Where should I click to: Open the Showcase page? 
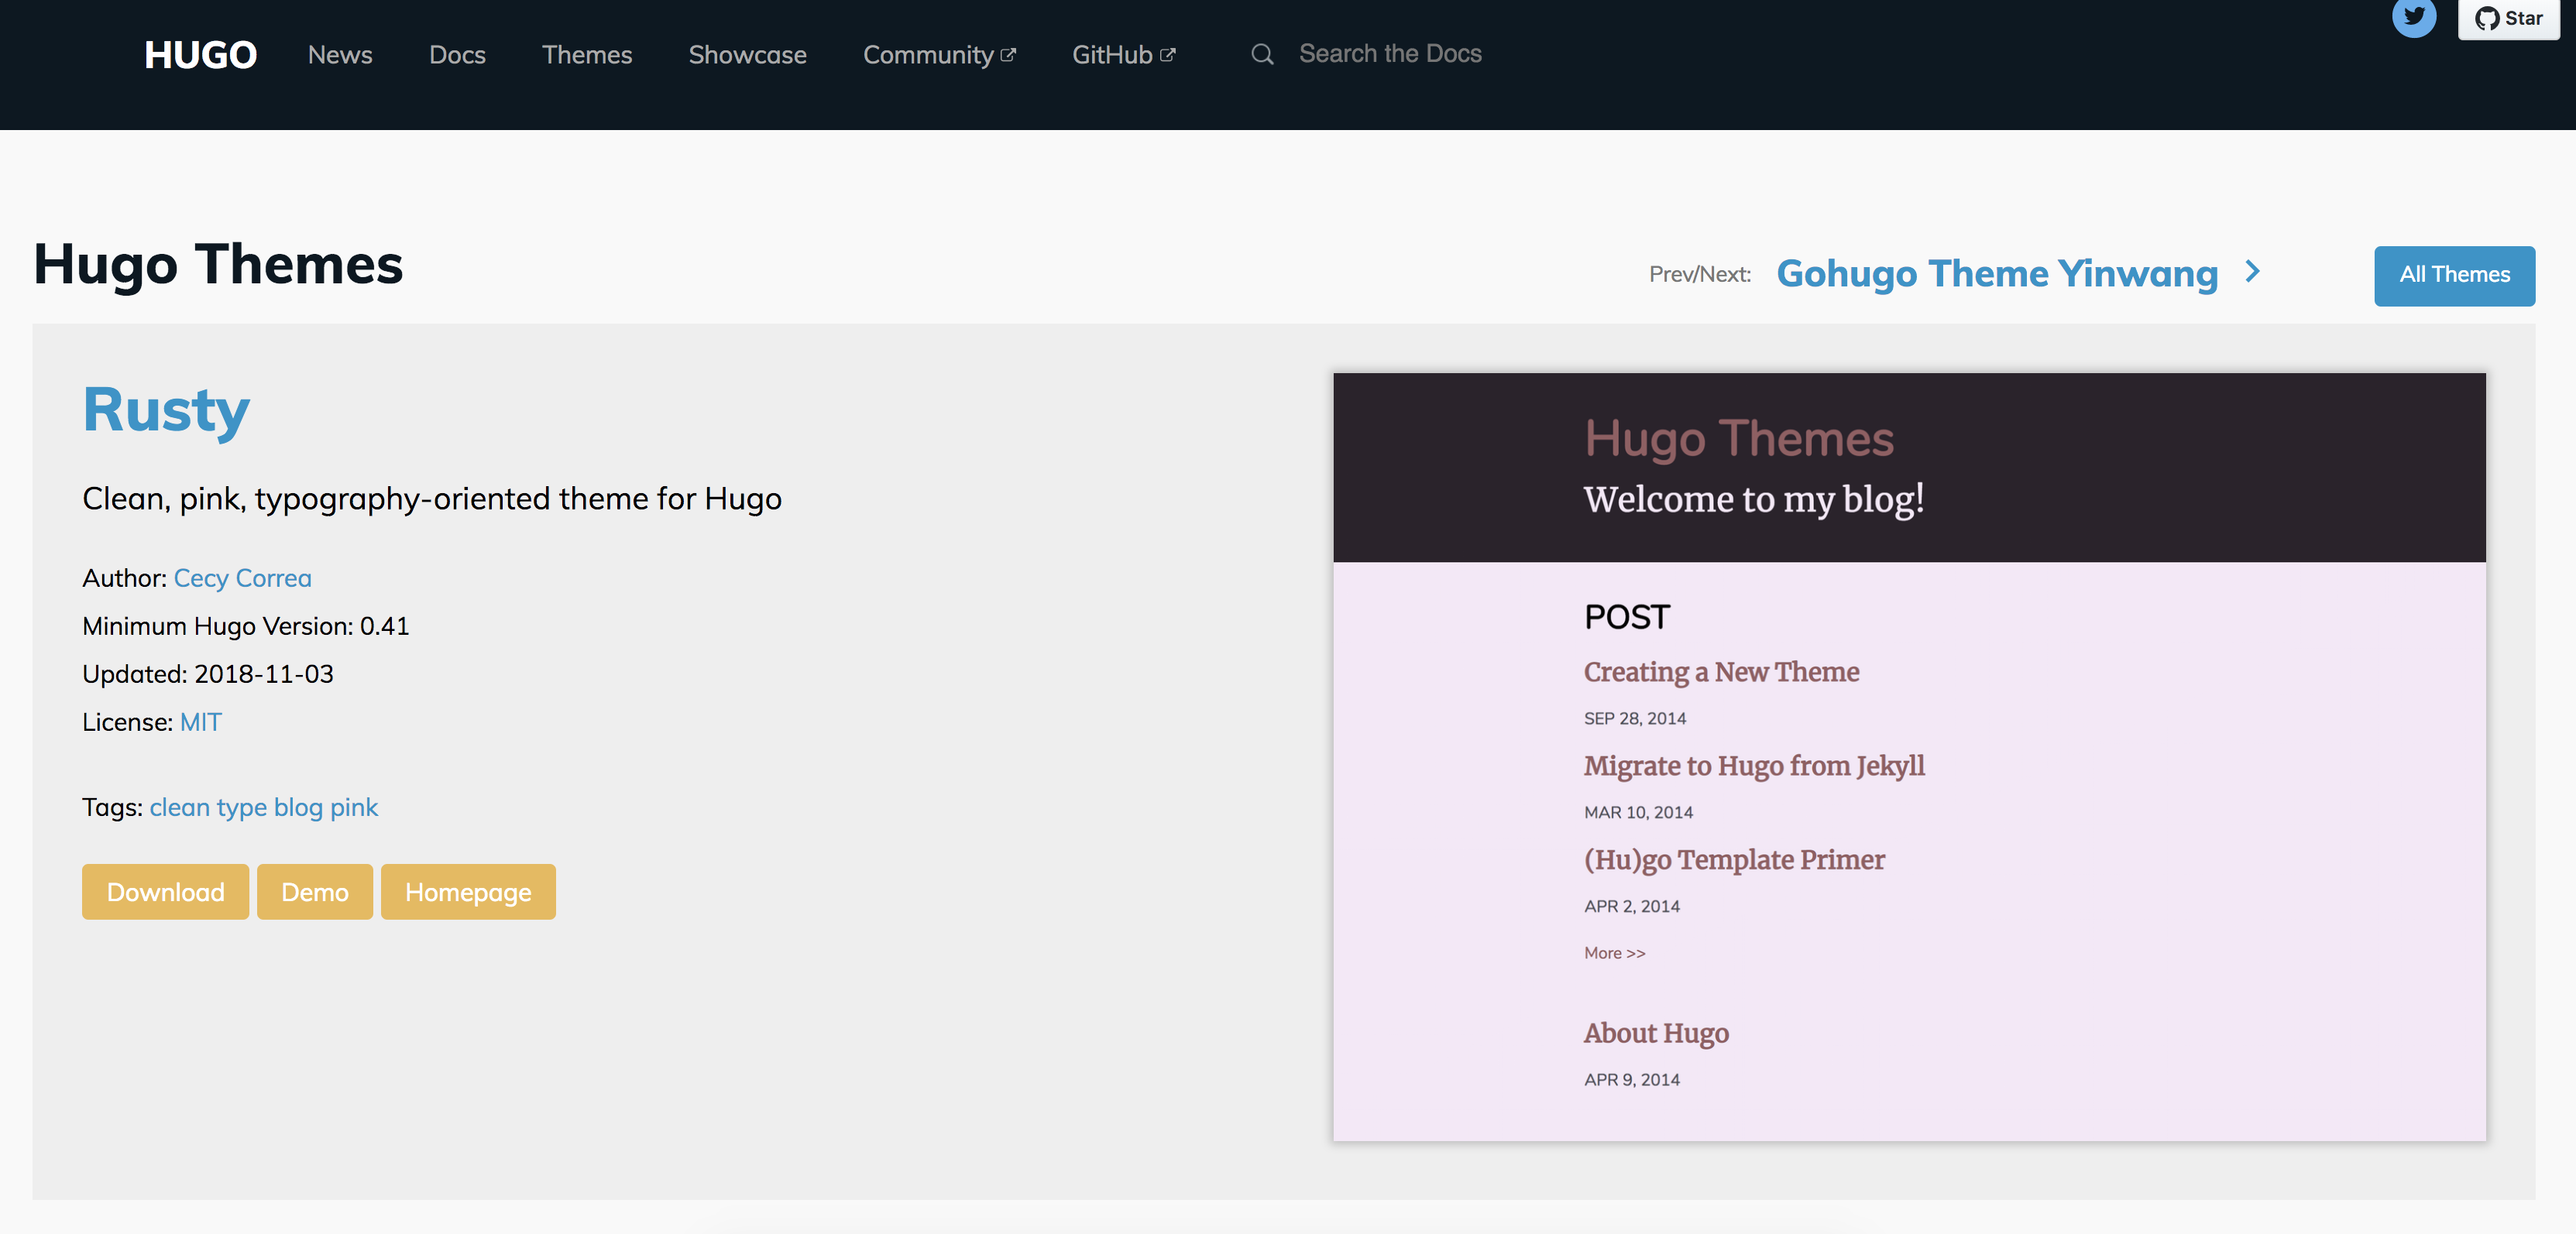(x=747, y=55)
